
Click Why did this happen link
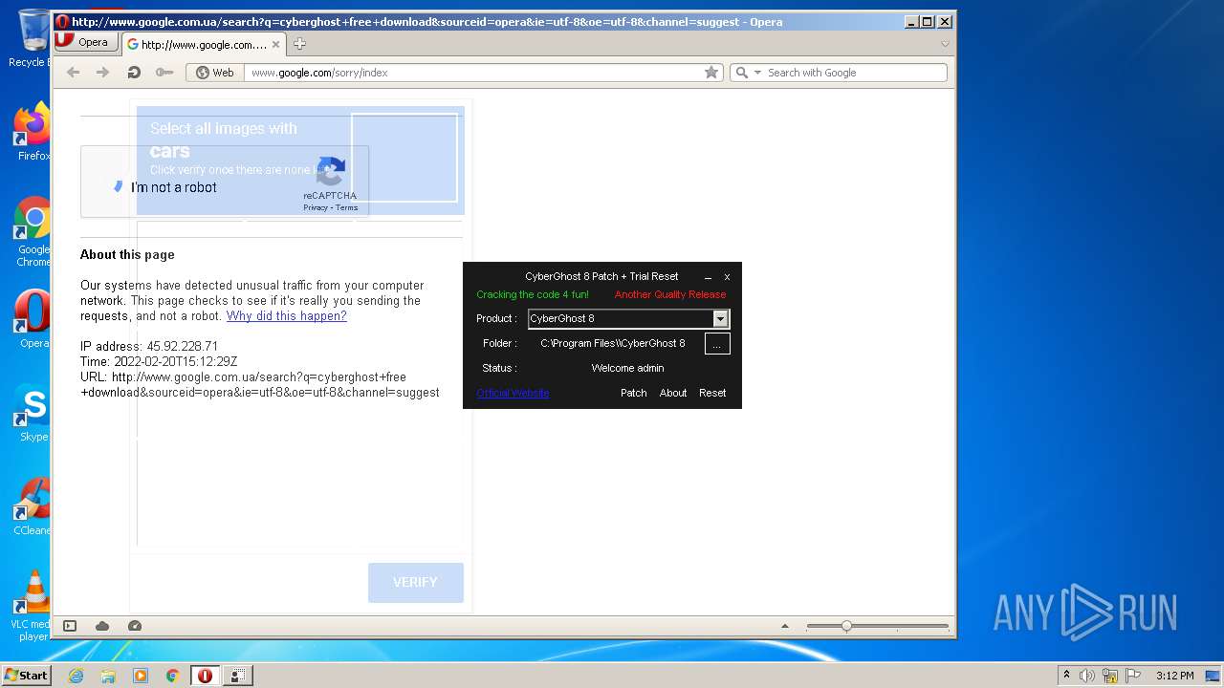(286, 316)
